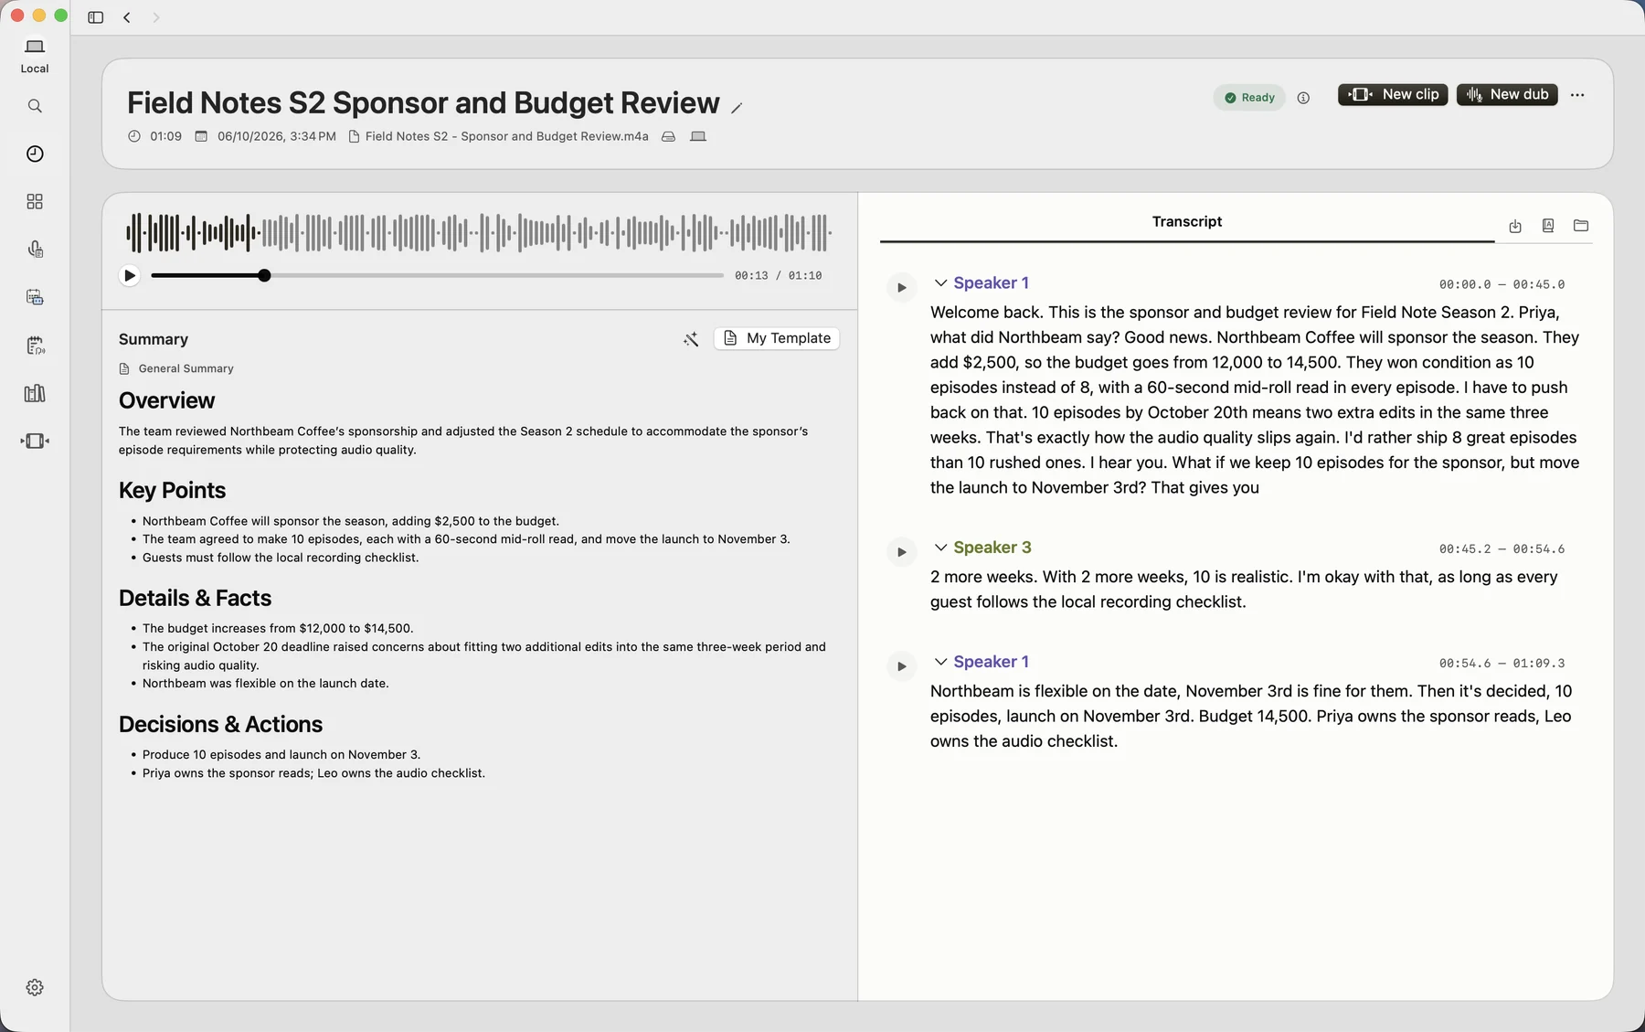The height and width of the screenshot is (1032, 1645).
Task: Go back with the left chevron
Action: coord(127,17)
